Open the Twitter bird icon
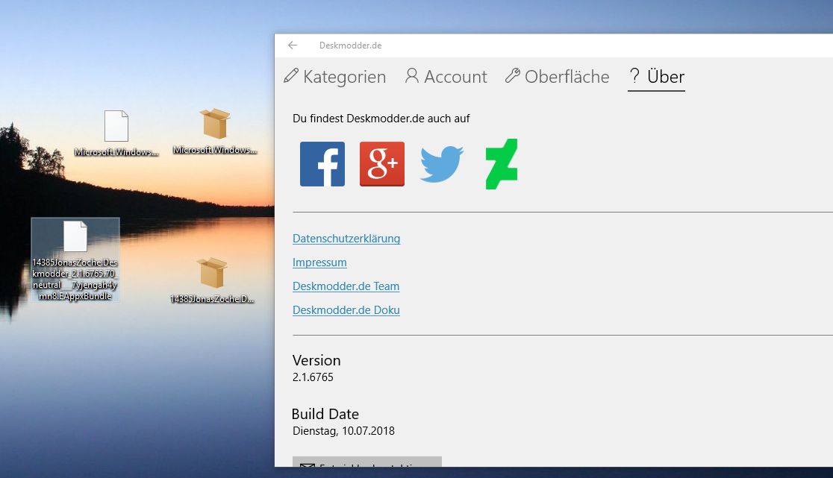The image size is (833, 478). click(x=441, y=164)
